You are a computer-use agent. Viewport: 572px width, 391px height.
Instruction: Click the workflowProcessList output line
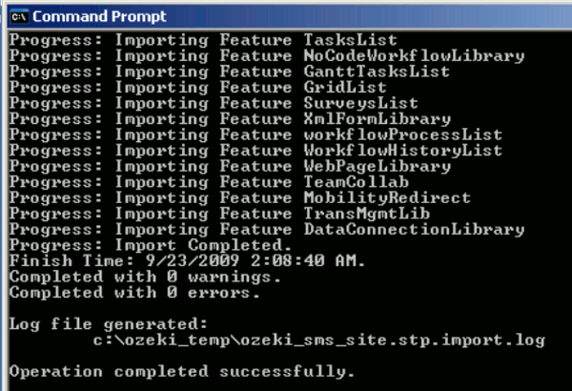click(x=255, y=134)
